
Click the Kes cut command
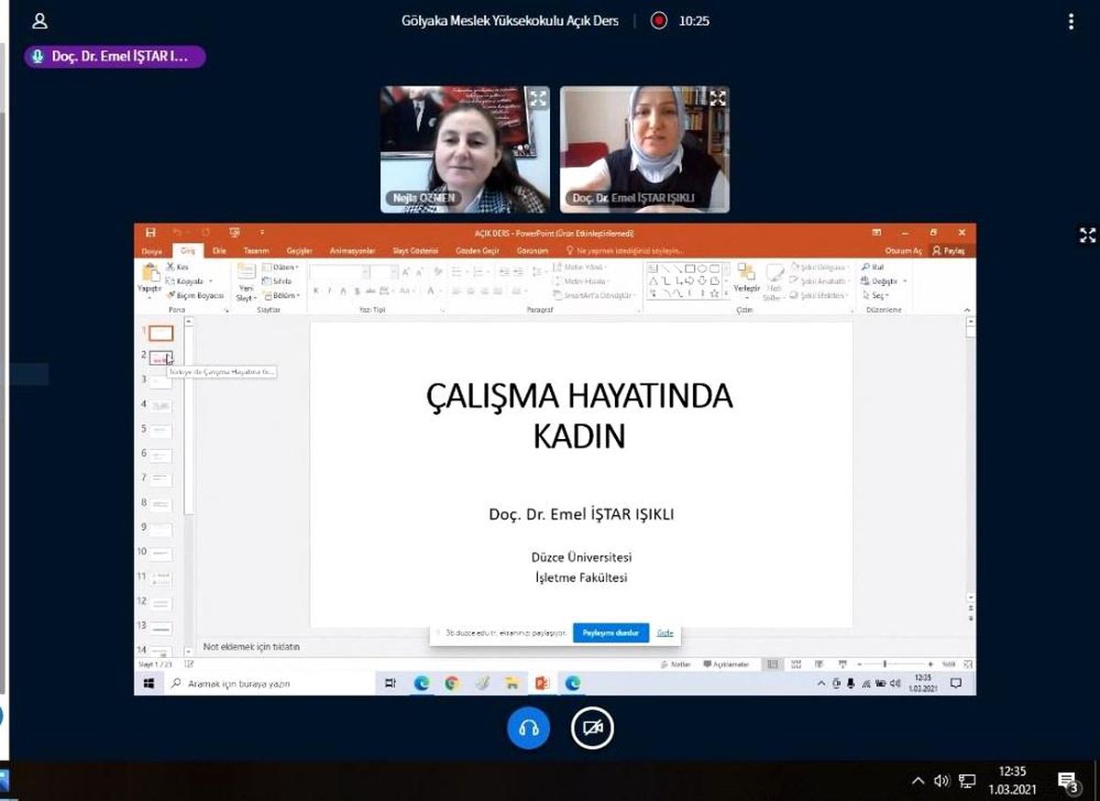[178, 267]
